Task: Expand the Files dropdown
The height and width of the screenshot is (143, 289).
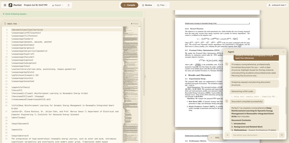Action: (x=162, y=5)
